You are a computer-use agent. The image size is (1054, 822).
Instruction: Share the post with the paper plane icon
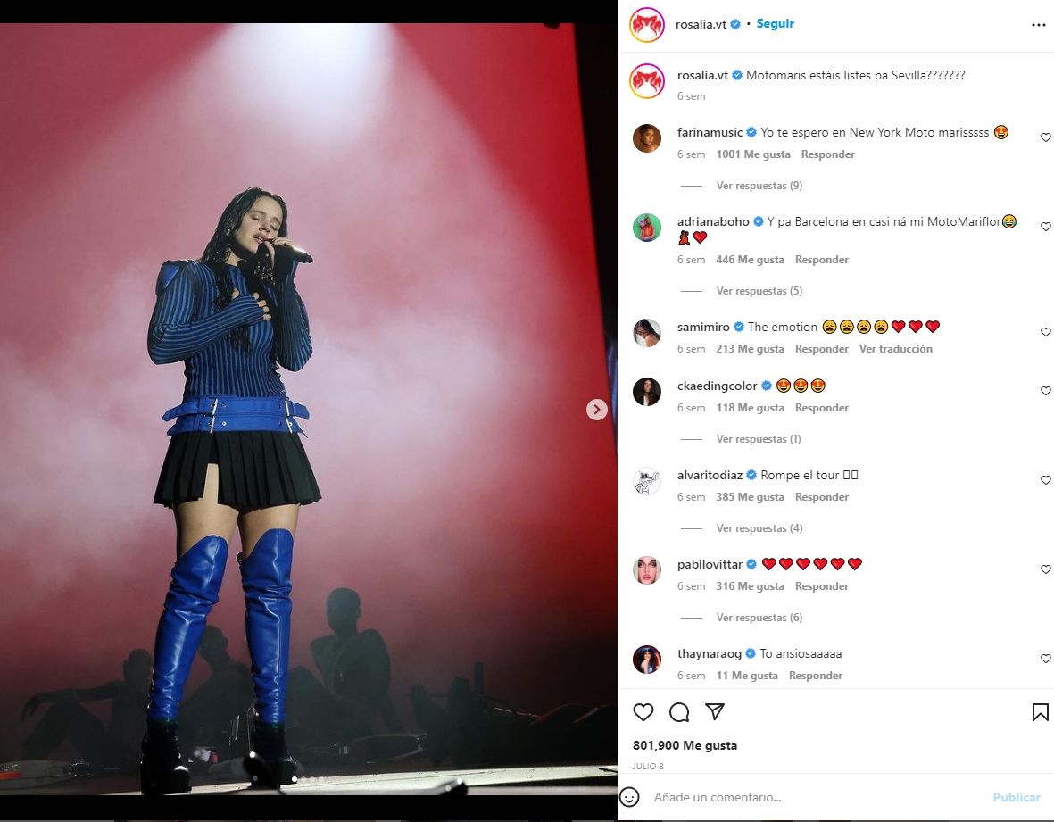pos(715,711)
